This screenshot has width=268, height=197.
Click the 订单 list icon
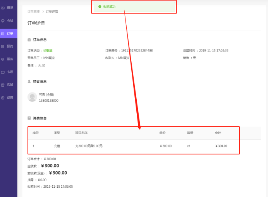click(x=3, y=34)
